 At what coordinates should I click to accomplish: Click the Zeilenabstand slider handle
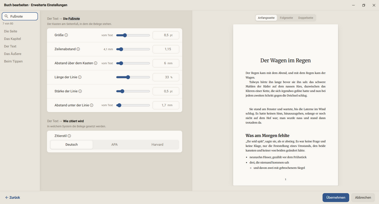coord(121,49)
